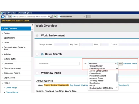
Task: Choose Assembly Header from the list
Action: tap(96, 81)
